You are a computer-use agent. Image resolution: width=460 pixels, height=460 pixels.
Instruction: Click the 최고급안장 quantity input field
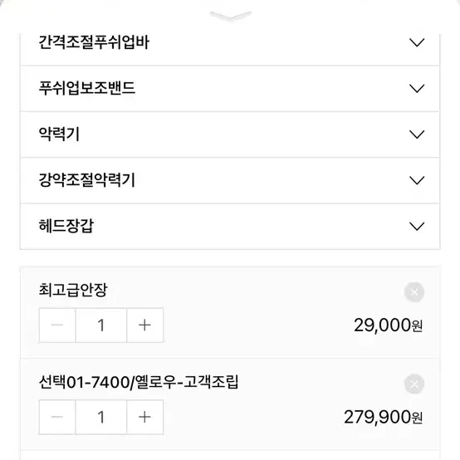[x=101, y=325]
